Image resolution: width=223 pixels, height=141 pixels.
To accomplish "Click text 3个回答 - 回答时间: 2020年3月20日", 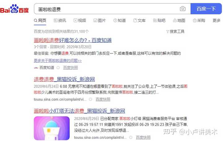I will [x=63, y=47].
